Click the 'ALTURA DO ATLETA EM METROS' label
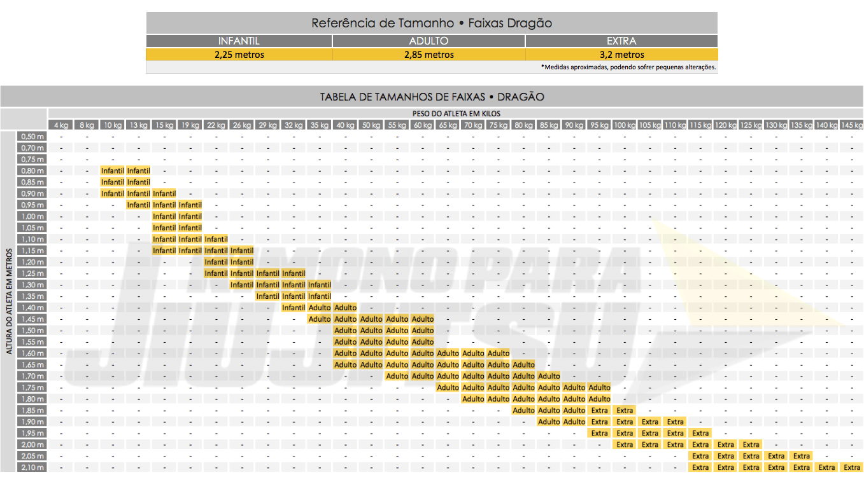Screen dimensions: 864x482 coord(10,300)
